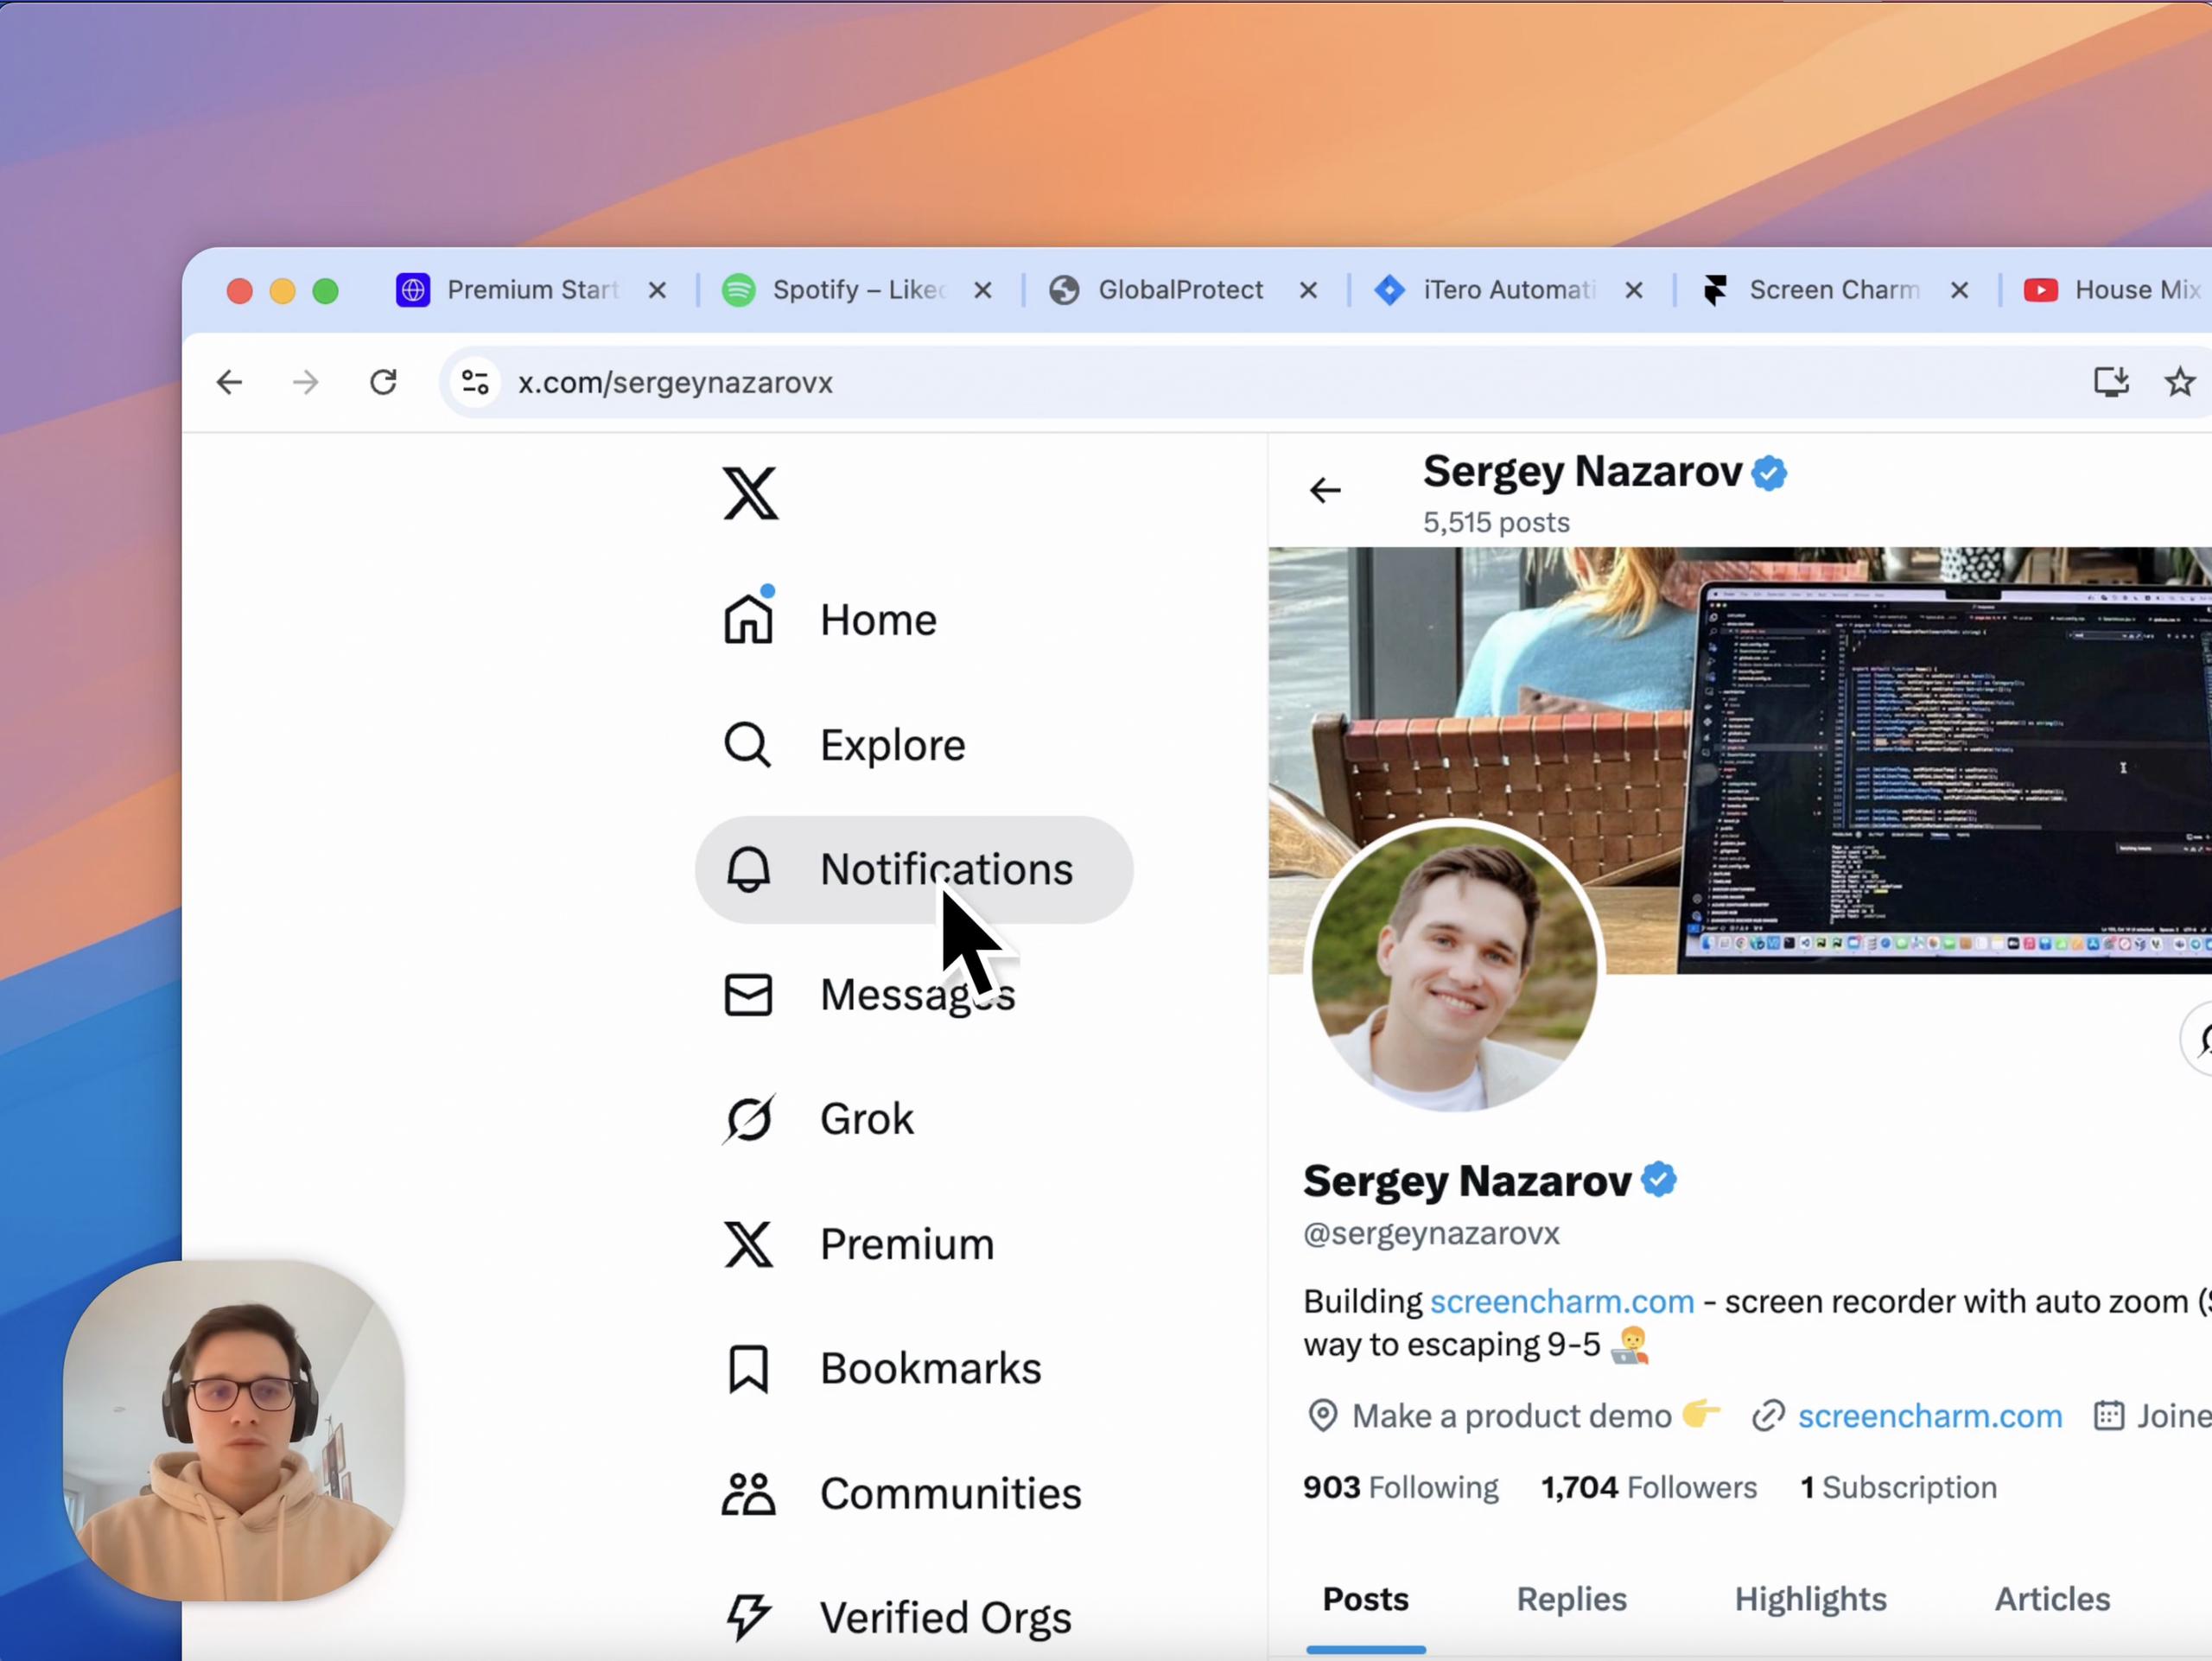Click the X logo in sidebar

click(750, 493)
